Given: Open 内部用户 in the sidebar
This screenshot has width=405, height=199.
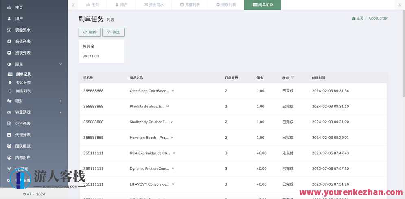Looking at the screenshot, I should click(23, 158).
